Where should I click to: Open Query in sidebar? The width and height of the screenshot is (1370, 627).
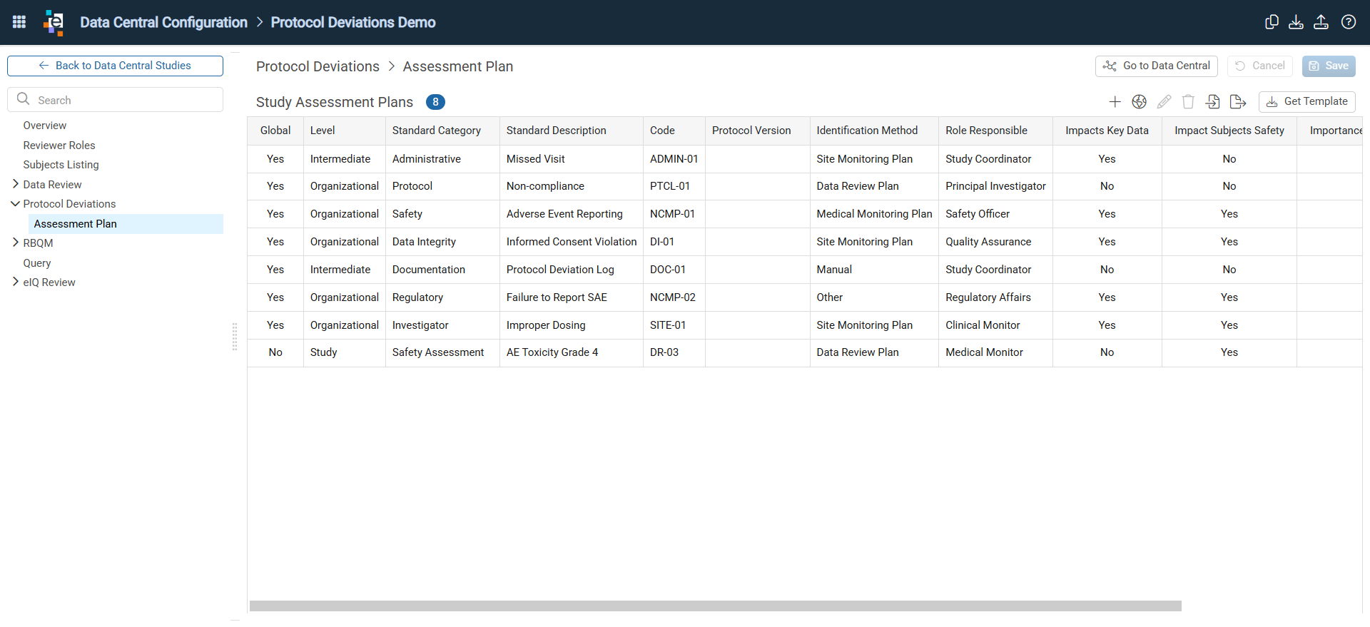[37, 263]
